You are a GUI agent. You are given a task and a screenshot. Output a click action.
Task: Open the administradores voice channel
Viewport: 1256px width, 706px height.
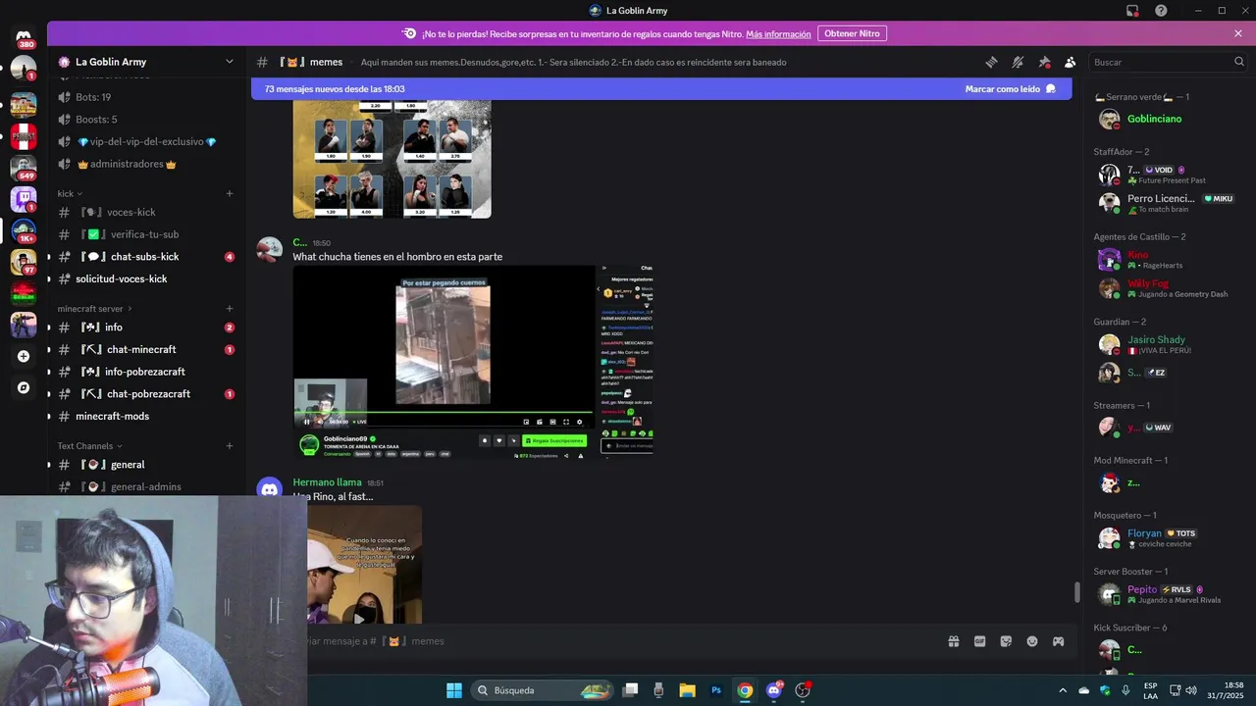pyautogui.click(x=146, y=164)
